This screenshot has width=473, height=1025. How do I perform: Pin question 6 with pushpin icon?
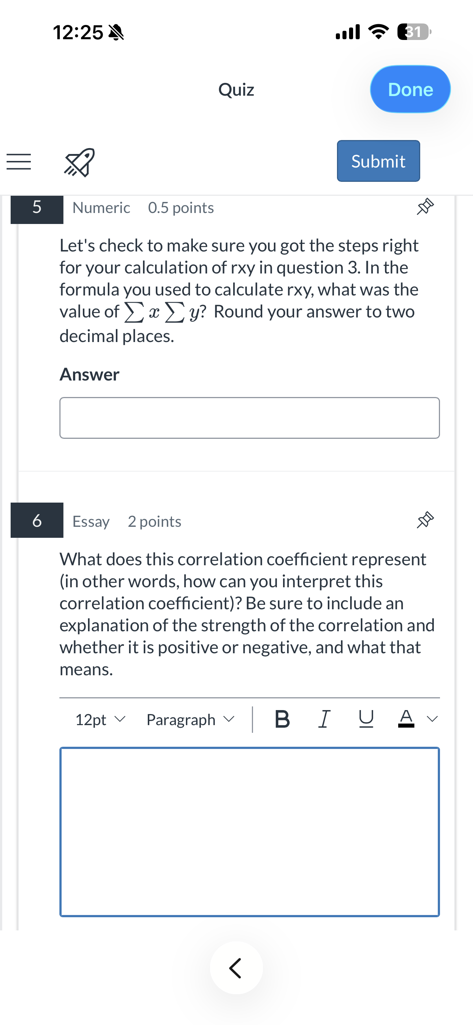tap(425, 520)
